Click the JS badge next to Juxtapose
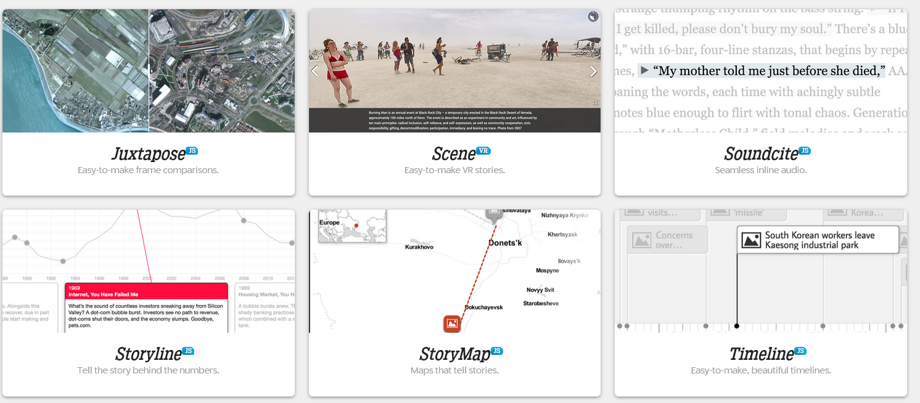 tap(192, 151)
